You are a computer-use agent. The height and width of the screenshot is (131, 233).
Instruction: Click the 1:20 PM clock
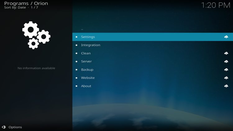(216, 5)
